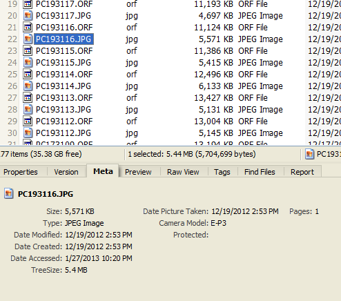
Task: Open the Find Files tab
Action: pyautogui.click(x=260, y=172)
